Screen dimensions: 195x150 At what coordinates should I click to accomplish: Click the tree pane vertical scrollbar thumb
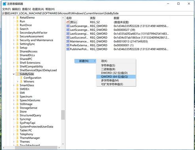(x=63, y=115)
